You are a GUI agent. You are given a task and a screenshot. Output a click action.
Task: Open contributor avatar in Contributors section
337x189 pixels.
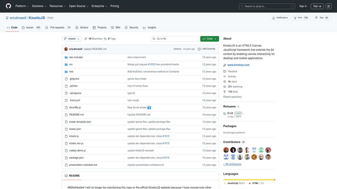coord(226,150)
